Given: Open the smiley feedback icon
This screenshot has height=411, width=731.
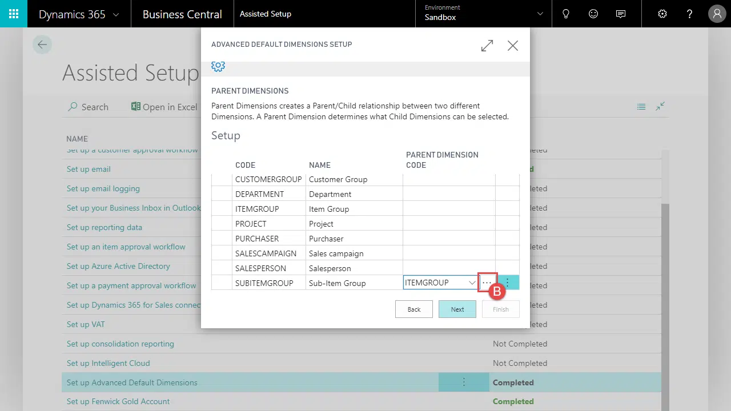Looking at the screenshot, I should click(593, 14).
